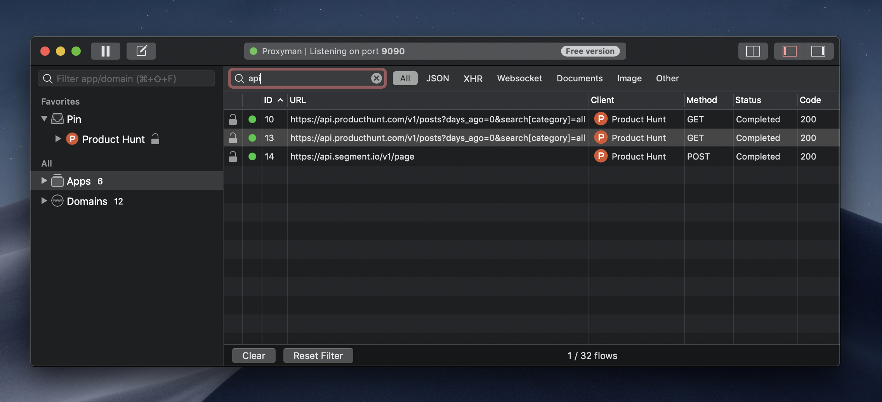Viewport: 882px width, 402px height.
Task: Click the magnifier icon in the app/domain filter
Action: 48,79
